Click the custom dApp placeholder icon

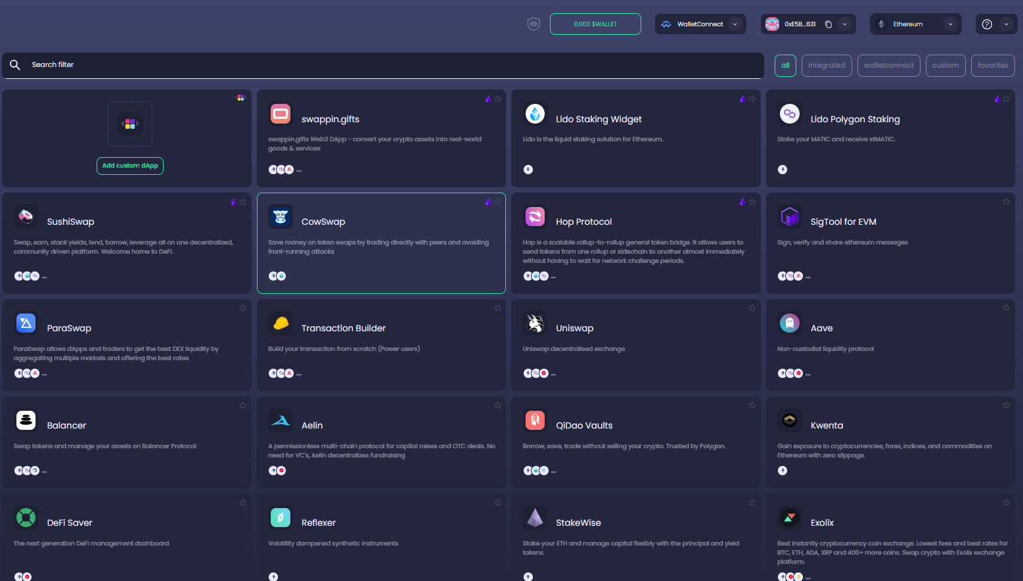130,124
